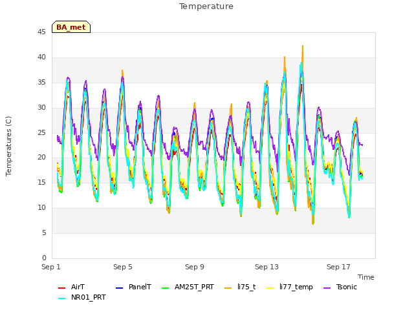Image resolution: width=414 pixels, height=310 pixels.
Task: Click the 15 y-axis tick label
Action: [41, 182]
